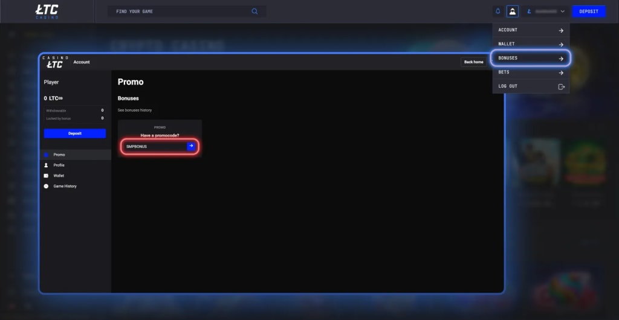Select Promo in the account sidebar
619x320 pixels.
pos(76,155)
